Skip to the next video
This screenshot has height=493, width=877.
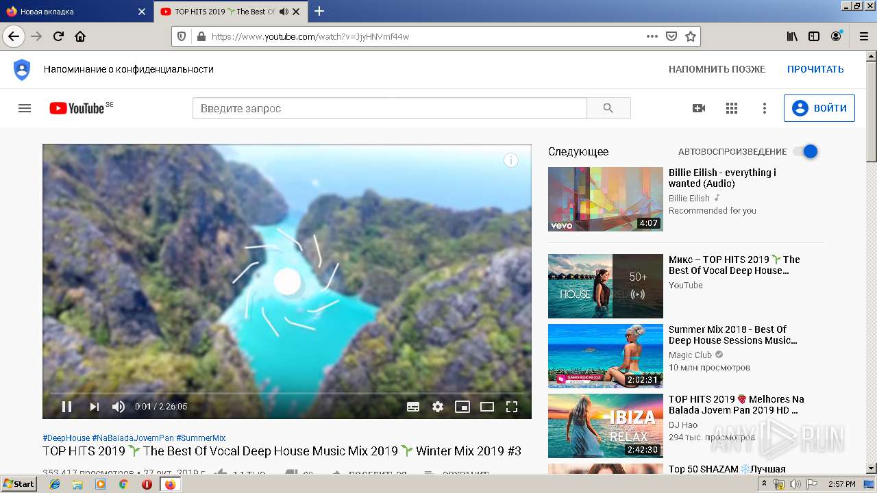(95, 407)
